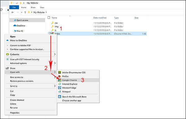Image resolution: width=186 pixels, height=119 pixels.
Task: Open index file with Google Chrome
Action: click(78, 80)
